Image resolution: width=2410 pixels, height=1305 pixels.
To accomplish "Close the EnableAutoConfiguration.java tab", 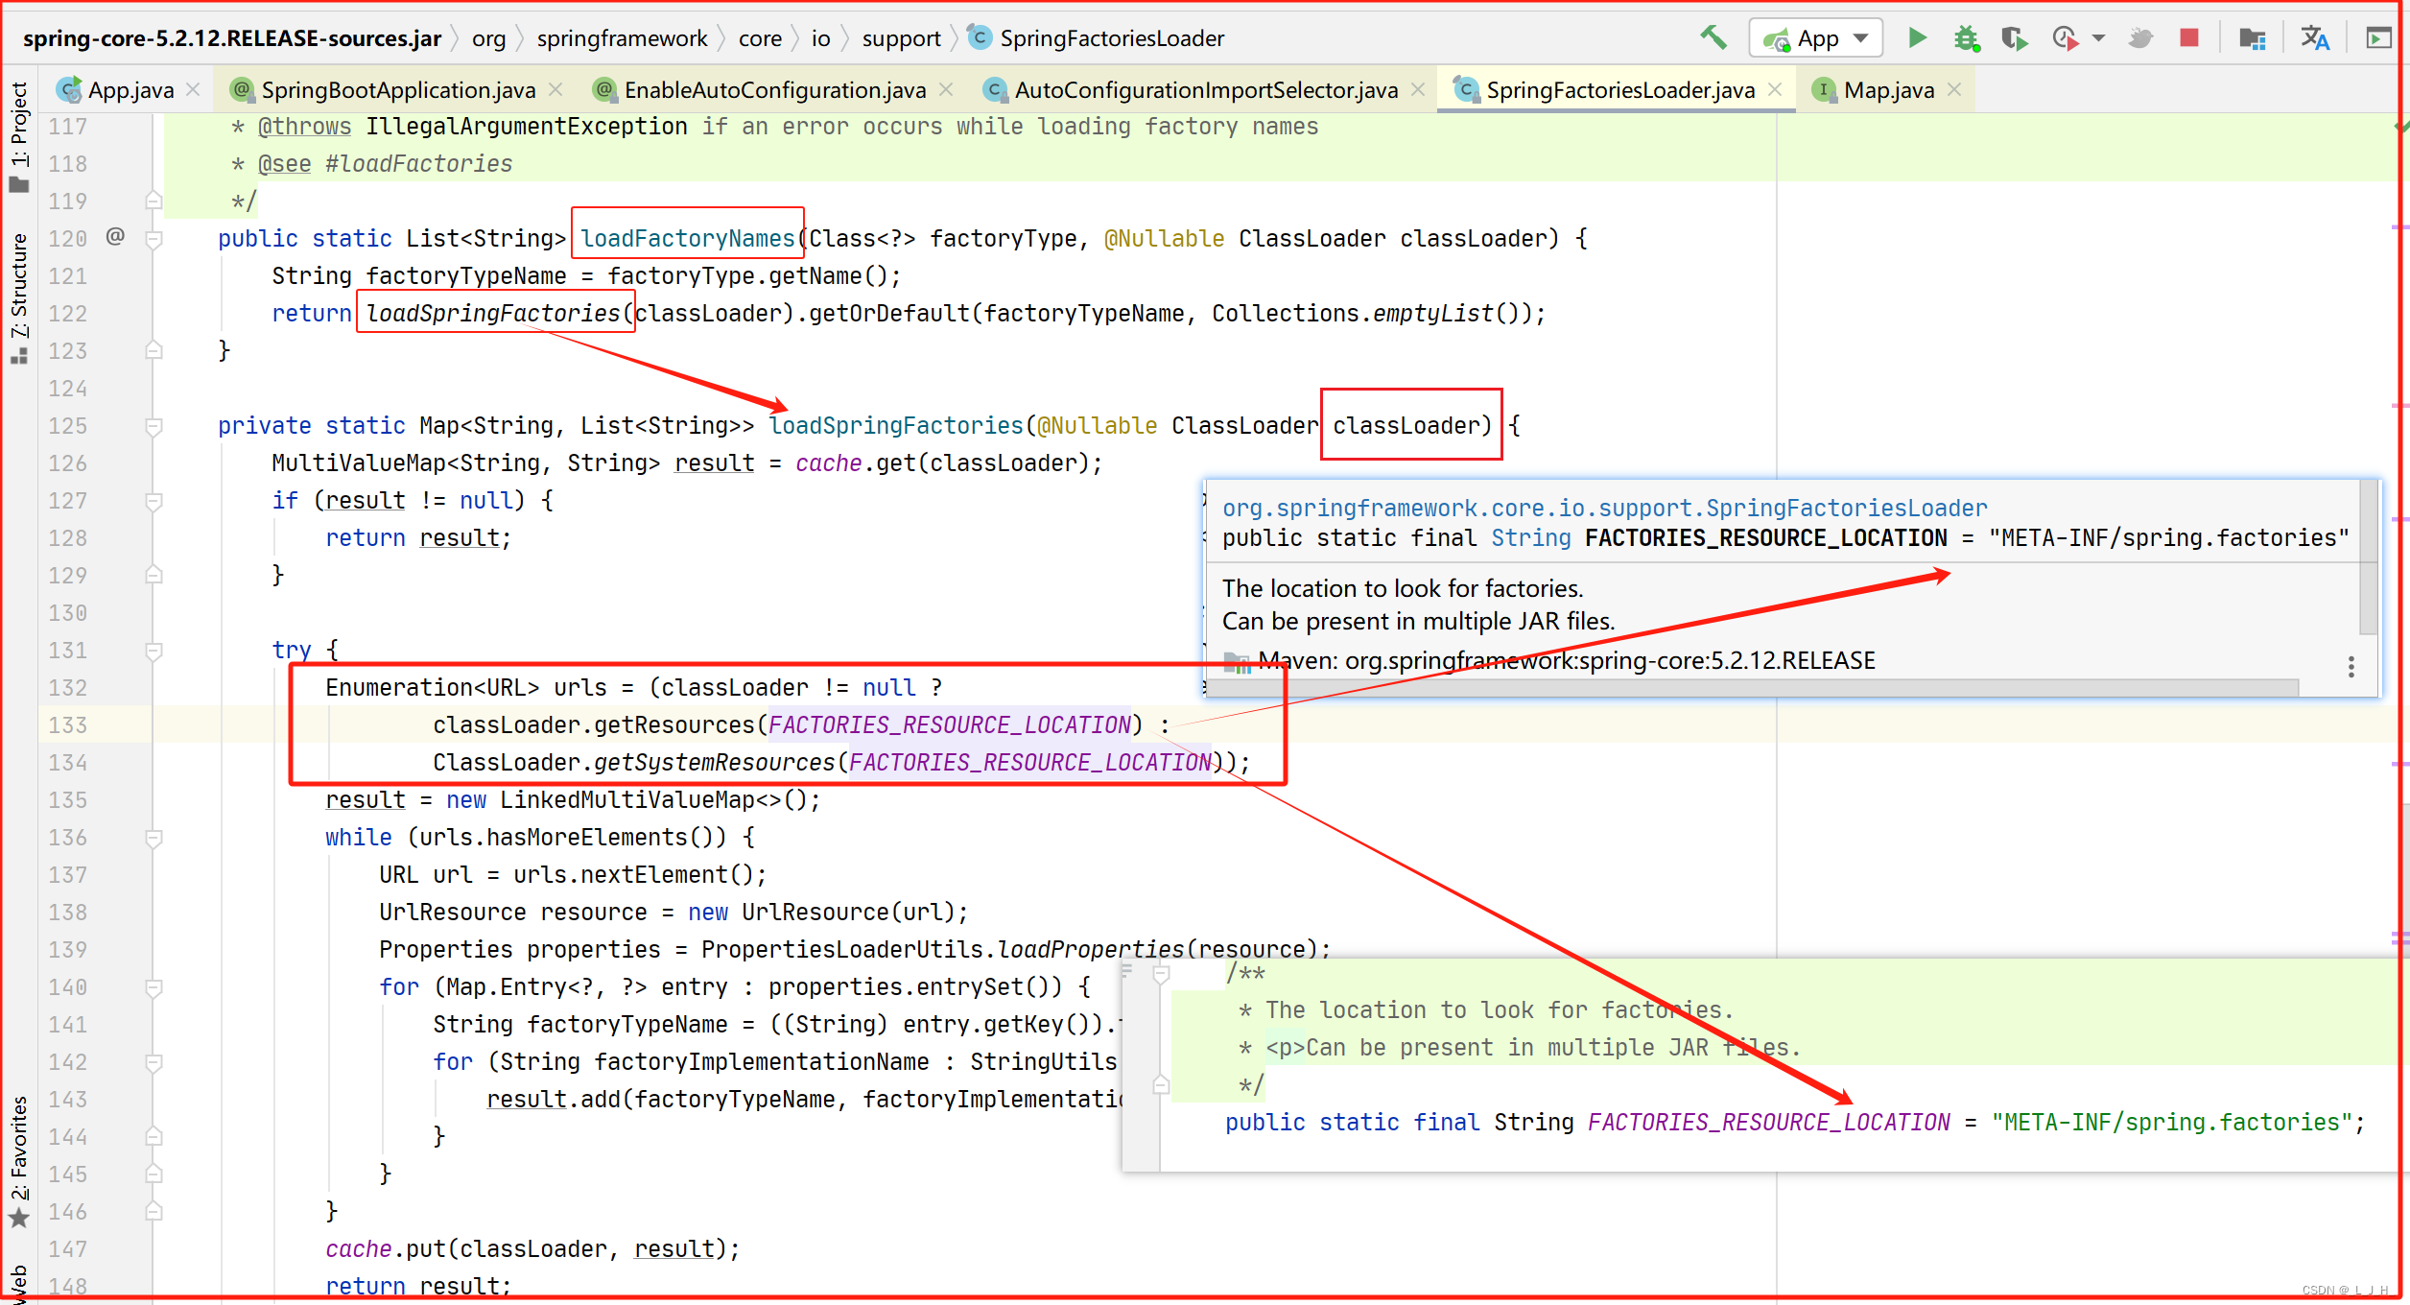I will (x=945, y=89).
